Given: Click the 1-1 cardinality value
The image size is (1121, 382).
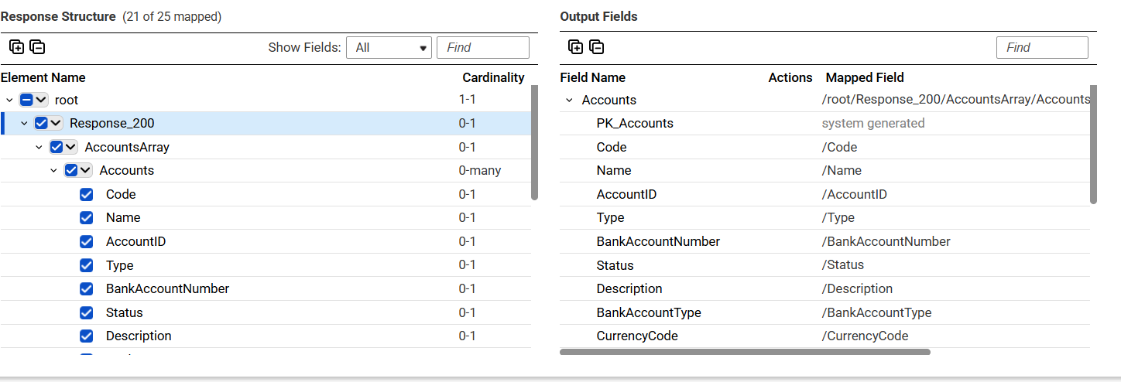Looking at the screenshot, I should [x=467, y=100].
